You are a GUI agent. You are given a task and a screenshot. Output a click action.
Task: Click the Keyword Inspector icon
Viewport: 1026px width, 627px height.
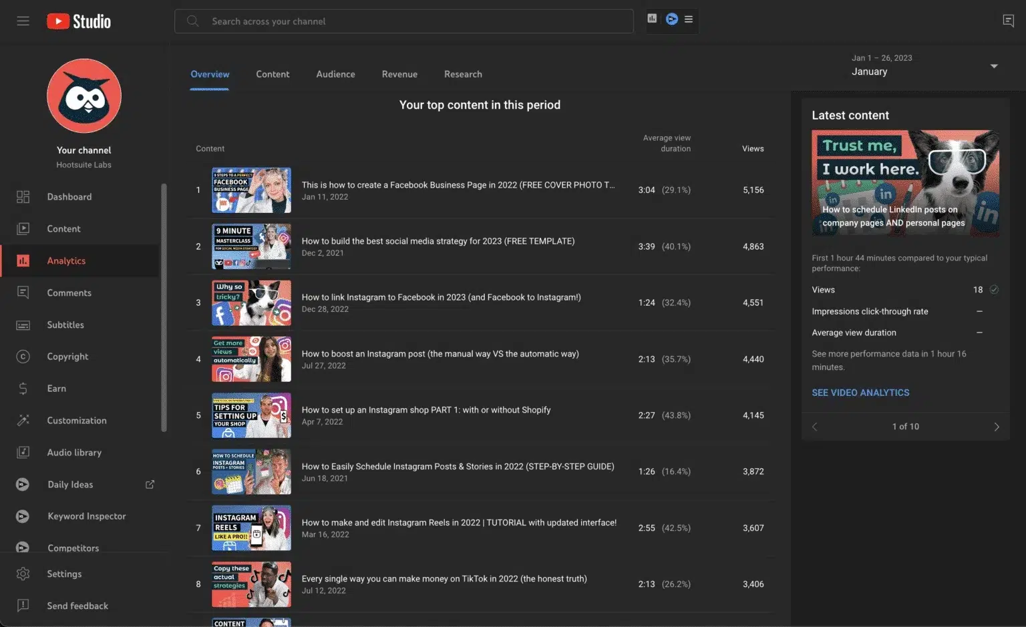pos(23,517)
